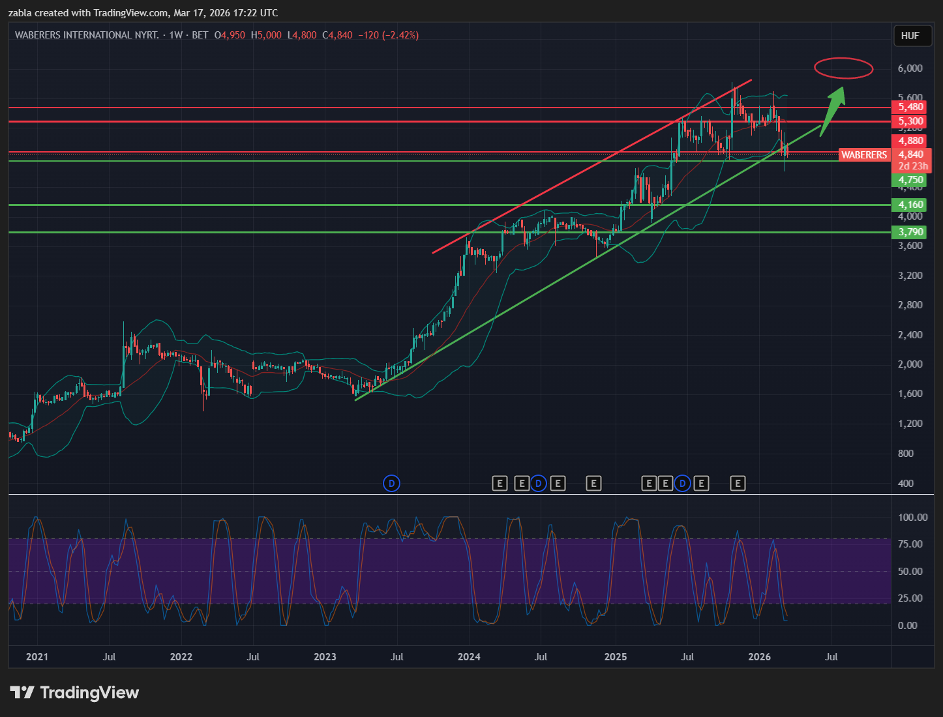This screenshot has width=943, height=717.
Task: Select the red ellipse target drawing
Action: (x=843, y=68)
